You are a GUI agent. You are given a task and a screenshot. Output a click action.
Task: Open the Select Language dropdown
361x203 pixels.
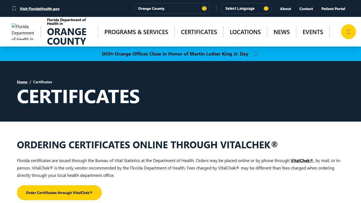point(246,8)
